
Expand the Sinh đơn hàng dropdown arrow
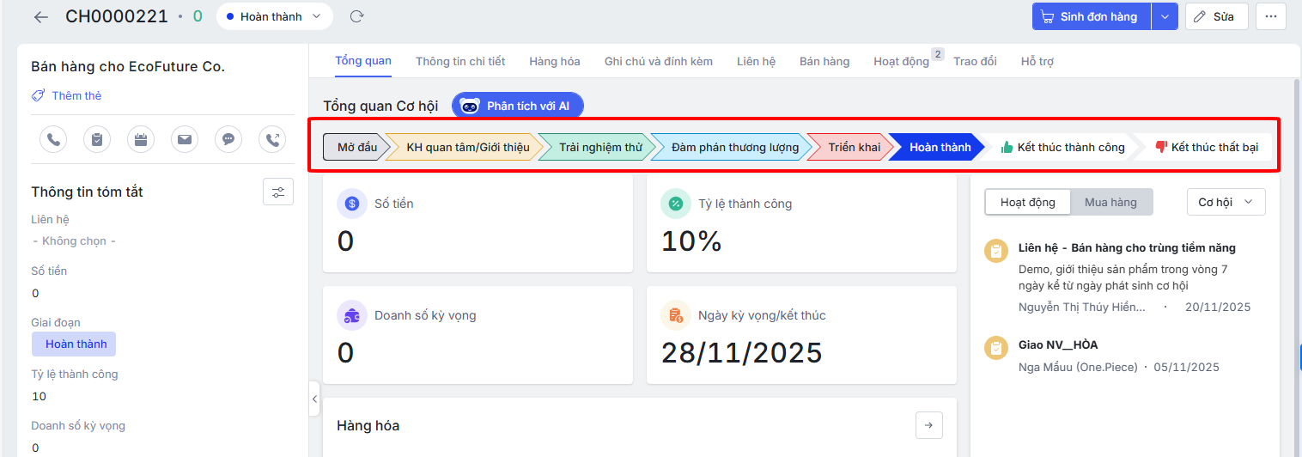[1165, 16]
